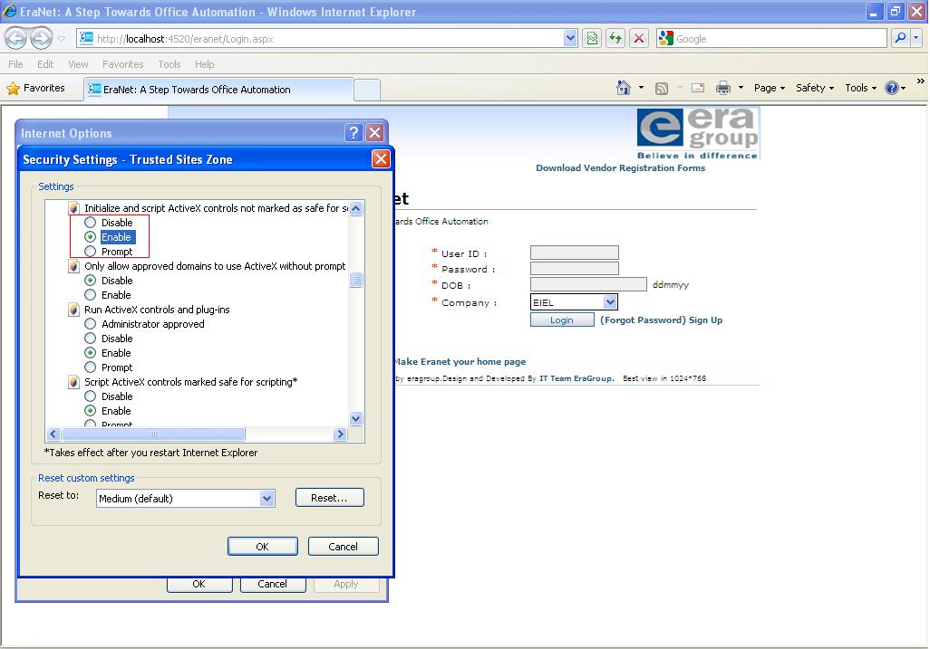Click the Compatibility View icon in address bar
930x649 pixels.
592,39
